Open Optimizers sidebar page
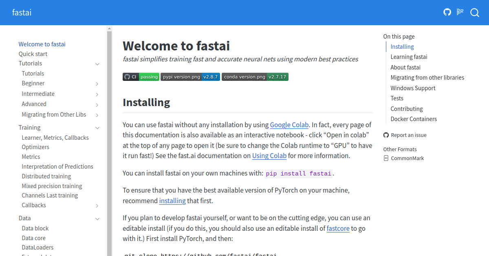 (x=35, y=147)
